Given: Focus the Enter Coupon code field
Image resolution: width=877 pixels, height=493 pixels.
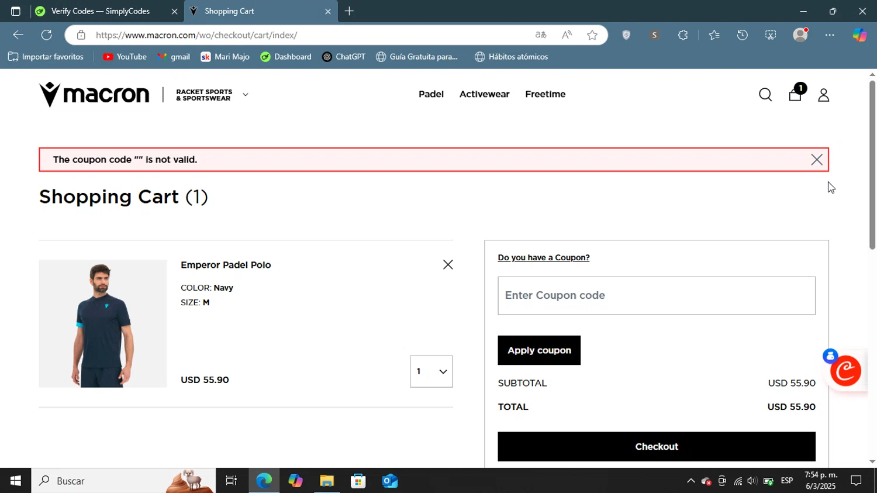Looking at the screenshot, I should click(657, 295).
